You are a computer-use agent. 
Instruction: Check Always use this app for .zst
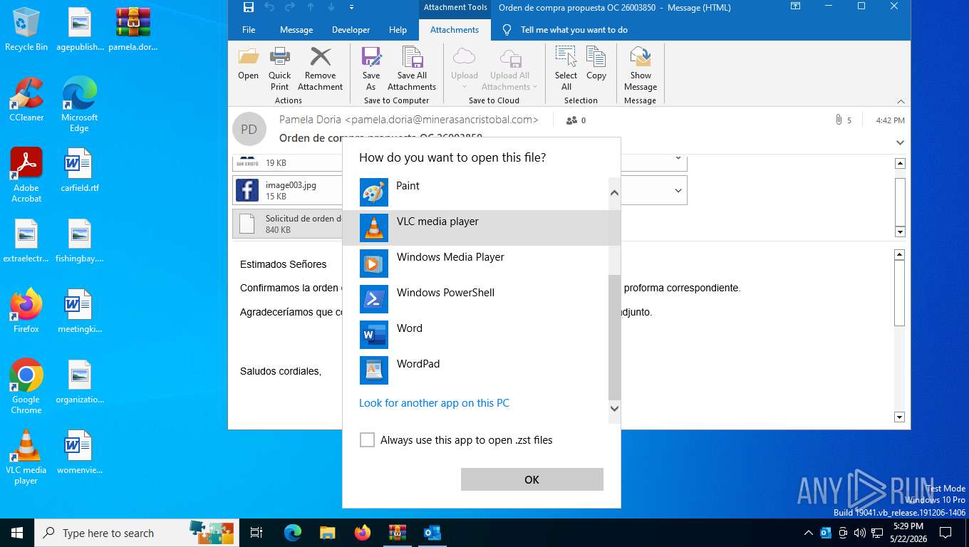[x=367, y=440]
